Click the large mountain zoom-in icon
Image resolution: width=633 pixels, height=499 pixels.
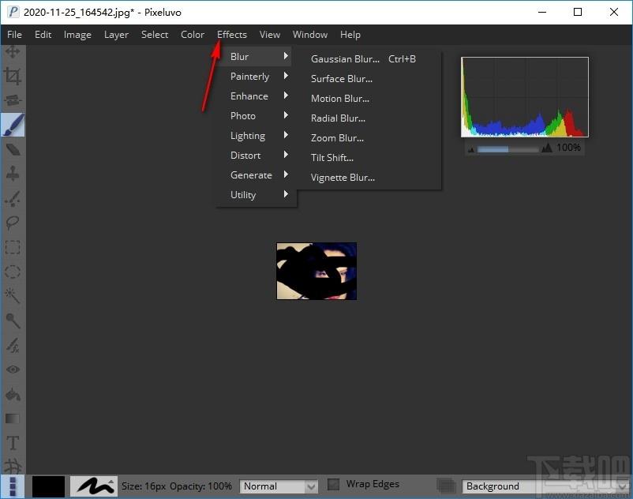click(547, 148)
